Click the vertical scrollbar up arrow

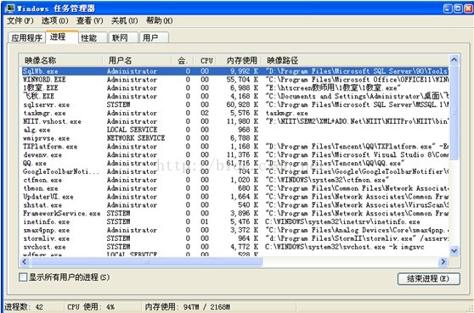tap(454, 60)
